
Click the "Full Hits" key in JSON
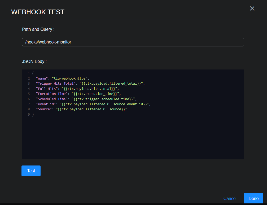click(x=47, y=89)
